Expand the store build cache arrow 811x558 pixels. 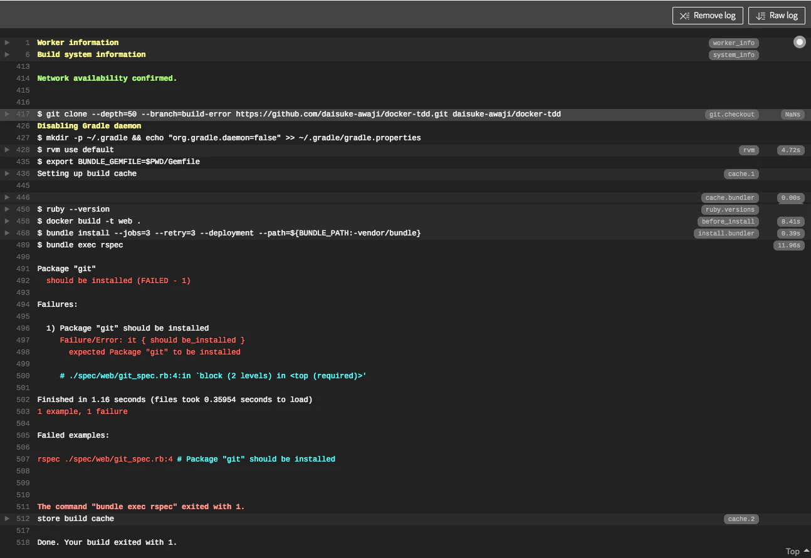click(x=8, y=519)
